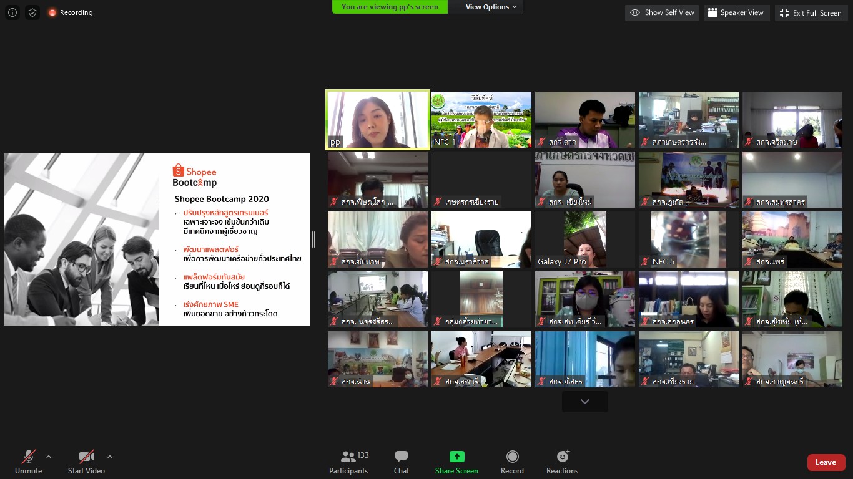Expand the audio options arrow beside Unmute
Screen dimensions: 853x479
[49, 457]
